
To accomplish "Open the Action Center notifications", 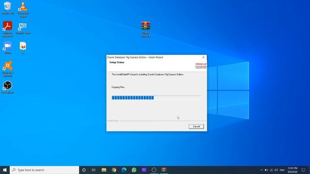I will tap(304, 170).
